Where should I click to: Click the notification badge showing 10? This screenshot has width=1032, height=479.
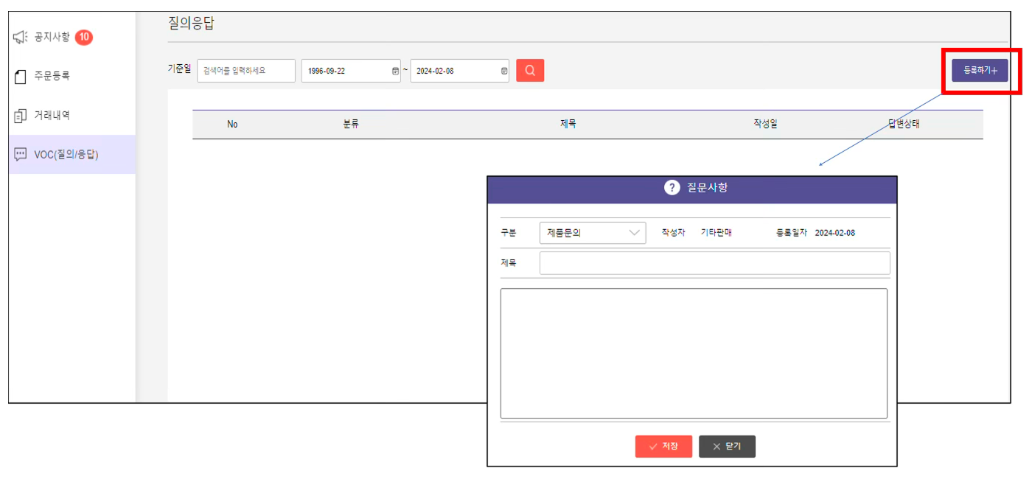pyautogui.click(x=84, y=37)
